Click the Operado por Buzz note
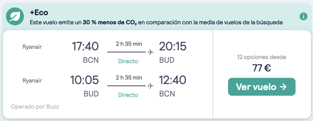This screenshot has width=313, height=121. click(35, 107)
